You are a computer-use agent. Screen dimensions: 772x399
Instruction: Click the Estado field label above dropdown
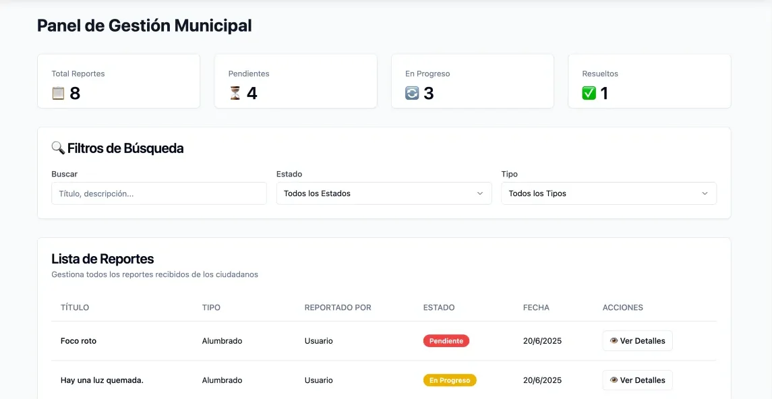[289, 174]
